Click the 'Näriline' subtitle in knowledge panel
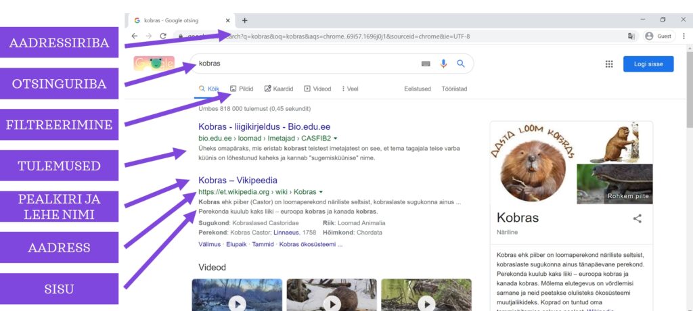Viewport: 693px width, 311px height. coord(507,232)
